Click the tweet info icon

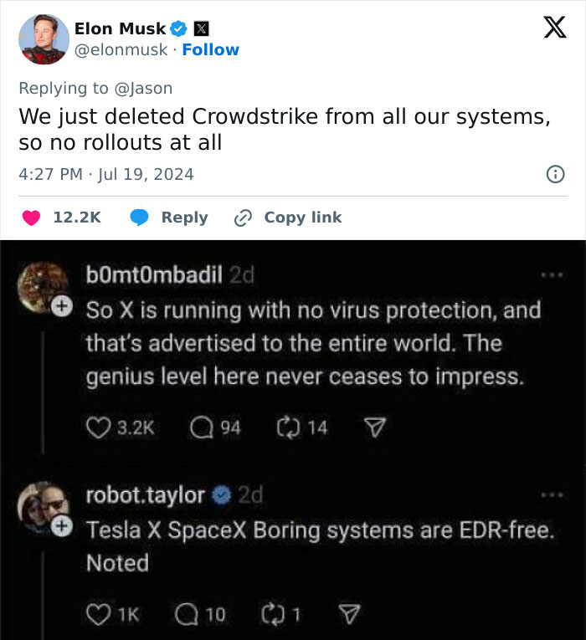point(553,174)
